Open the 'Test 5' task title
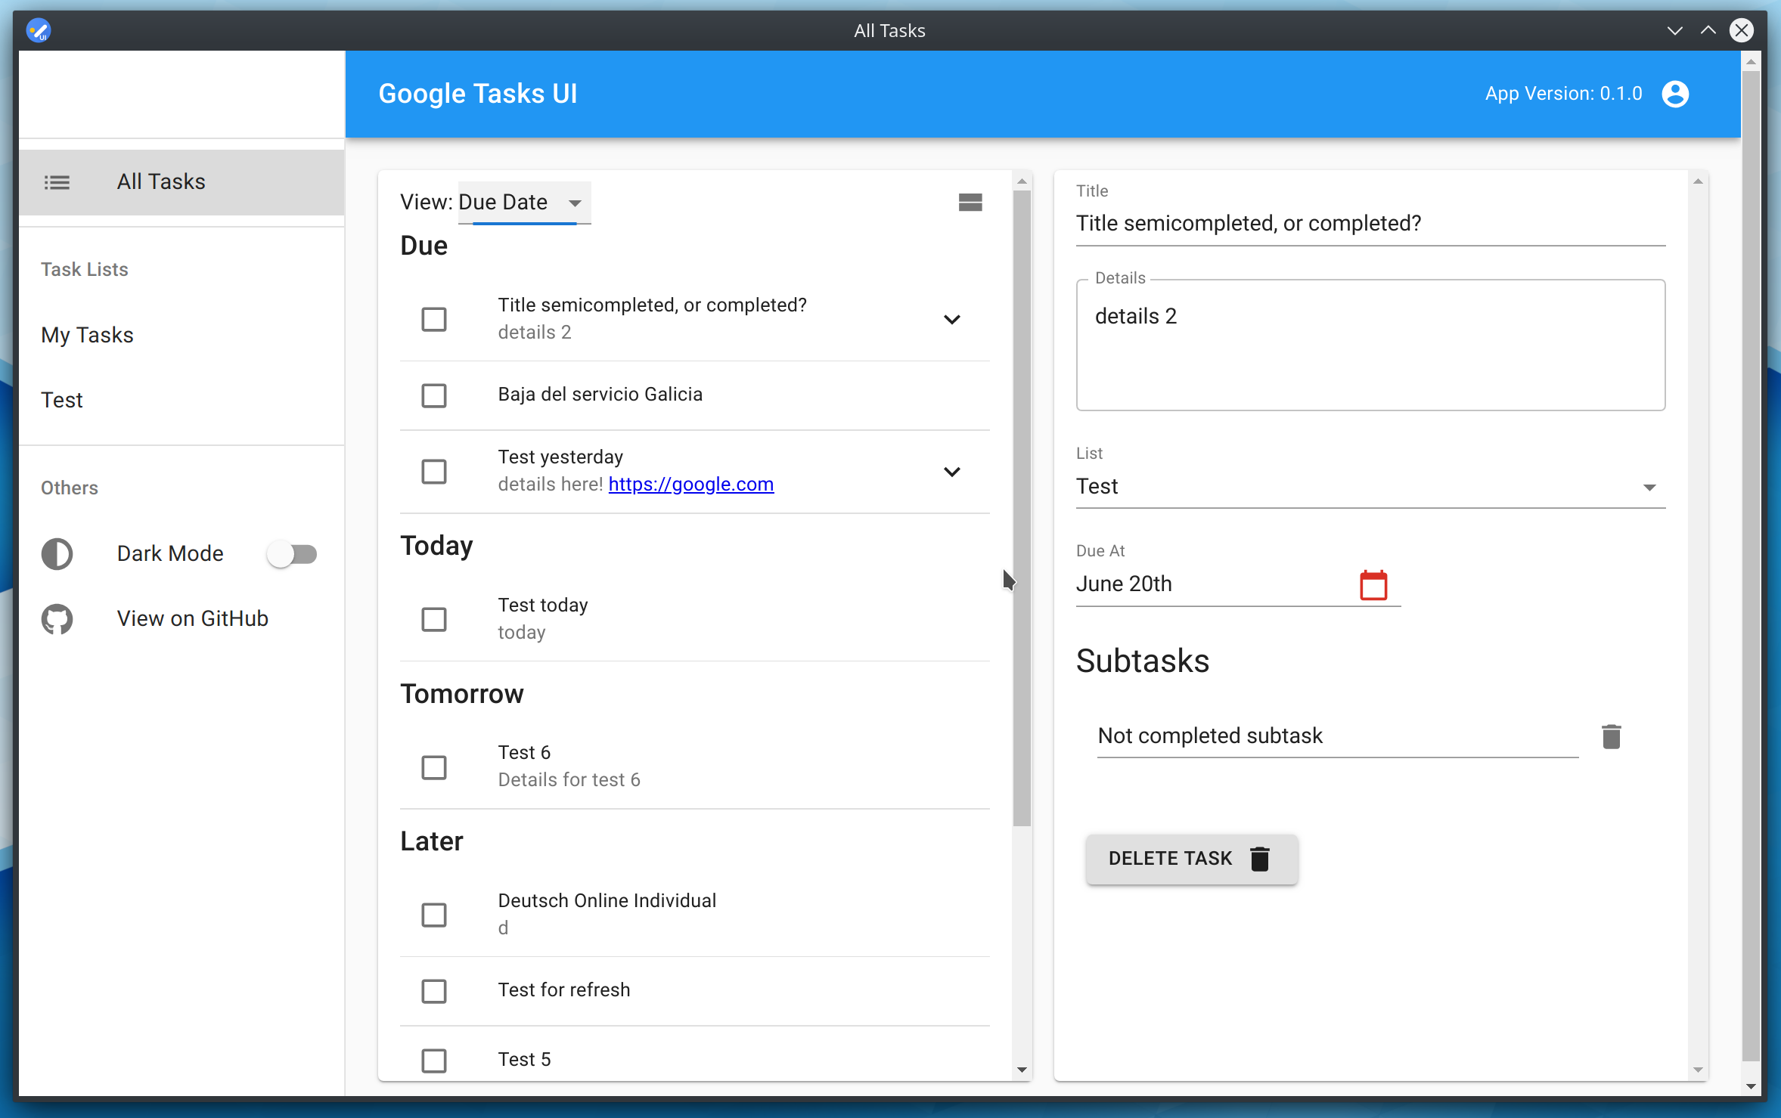The image size is (1781, 1118). pos(524,1060)
